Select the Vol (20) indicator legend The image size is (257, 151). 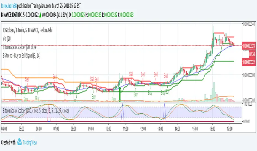point(7,39)
